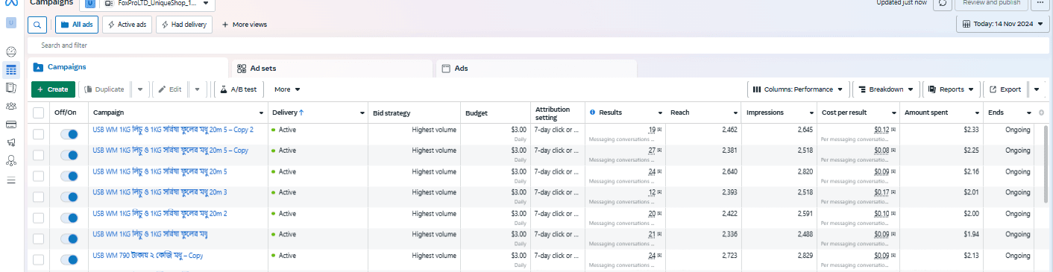
Task: Open Campaign column header dropdown arrow
Action: tap(261, 113)
